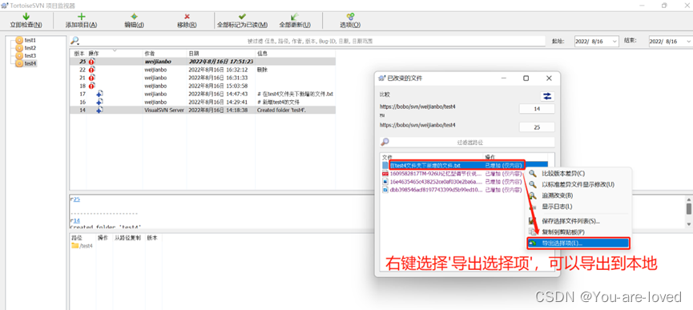
Task: Focus the log filter search field
Action: [309, 41]
